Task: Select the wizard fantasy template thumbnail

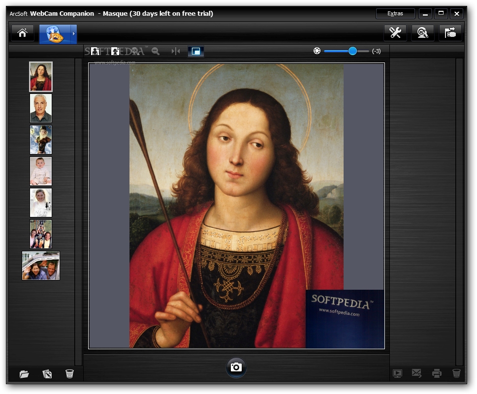Action: point(41,140)
